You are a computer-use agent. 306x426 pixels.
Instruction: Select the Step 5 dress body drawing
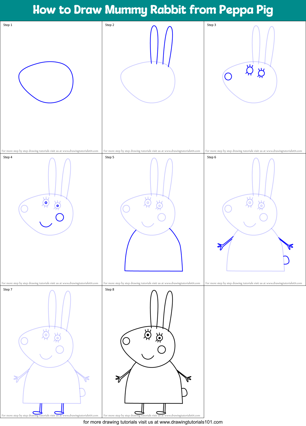click(x=154, y=250)
